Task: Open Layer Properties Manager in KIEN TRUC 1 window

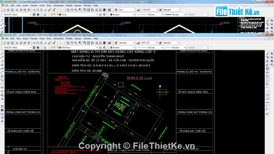Action: (45, 15)
